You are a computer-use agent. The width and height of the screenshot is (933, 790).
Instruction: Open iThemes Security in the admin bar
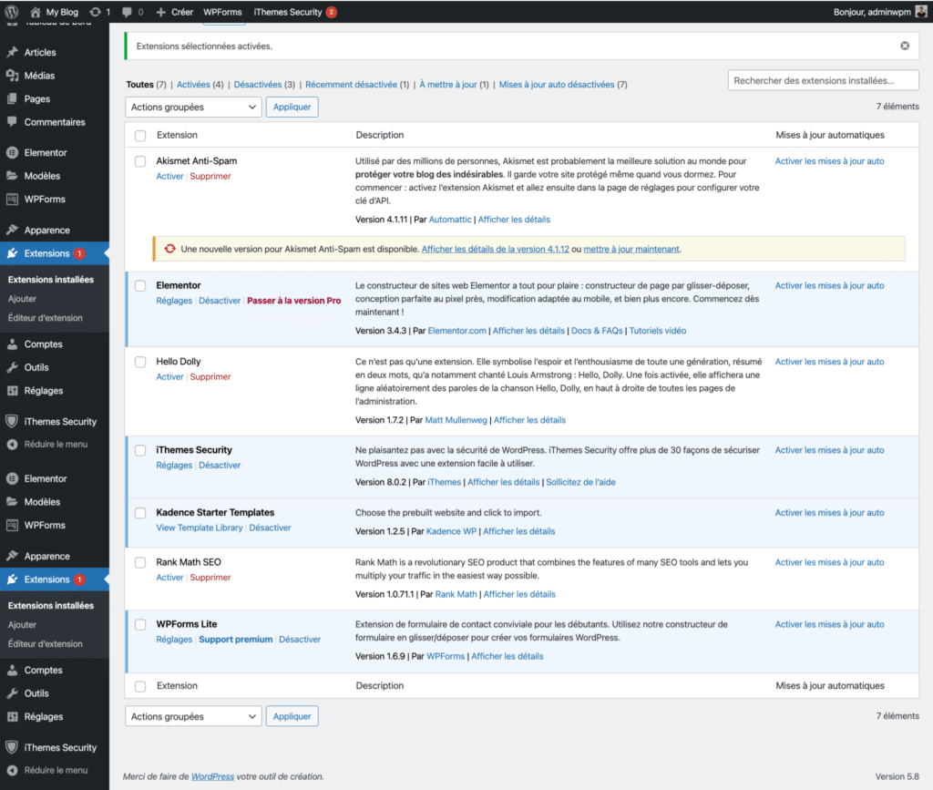point(287,12)
